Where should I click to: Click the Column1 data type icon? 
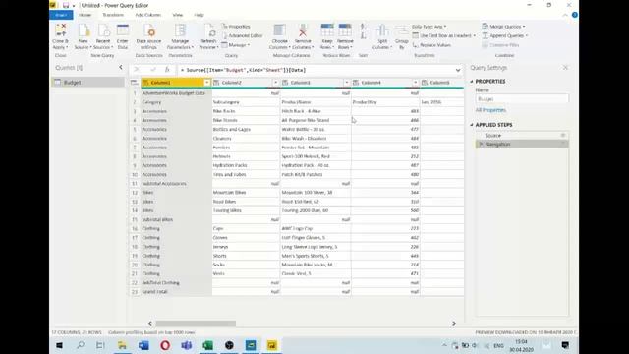[x=145, y=83]
